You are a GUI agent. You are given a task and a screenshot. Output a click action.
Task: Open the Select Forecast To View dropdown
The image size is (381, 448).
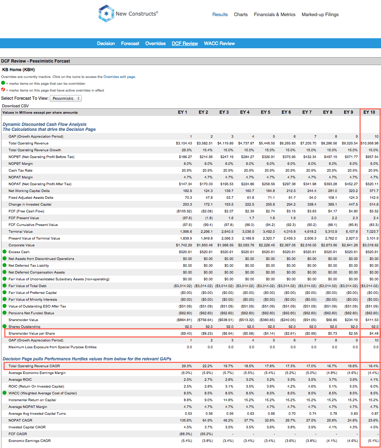[x=66, y=98]
